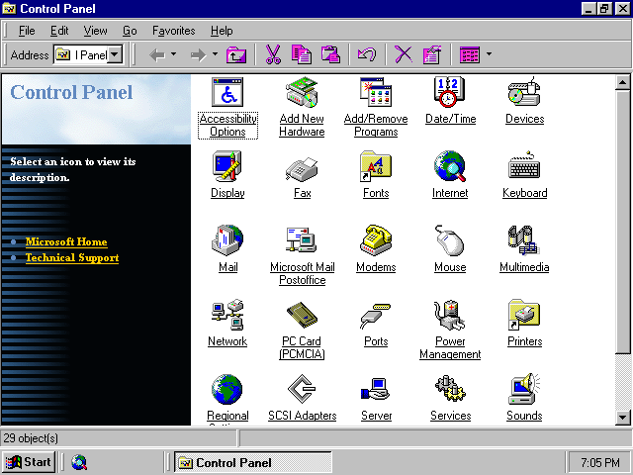Click the Delete toolbar button
The image size is (633, 475).
point(403,54)
